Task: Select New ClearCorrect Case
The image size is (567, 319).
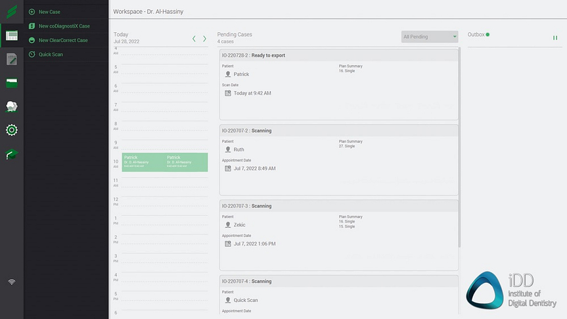Action: (63, 40)
